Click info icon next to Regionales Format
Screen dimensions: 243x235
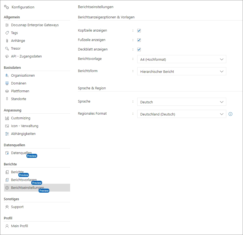click(230, 114)
